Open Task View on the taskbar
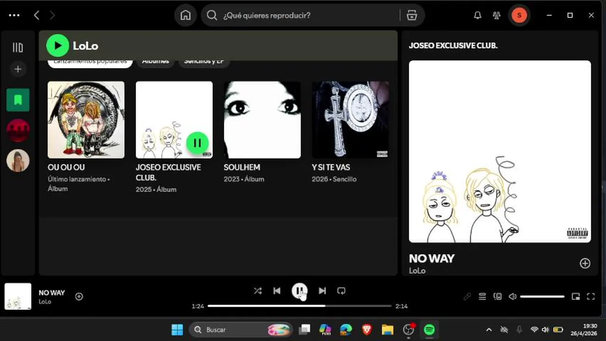This screenshot has height=341, width=606. click(x=304, y=330)
